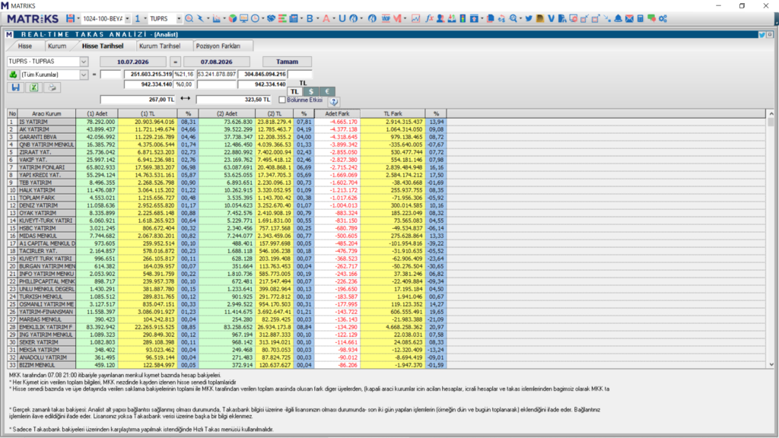Open the handshake icon in toolbar
The image size is (779, 438).
coord(271,18)
